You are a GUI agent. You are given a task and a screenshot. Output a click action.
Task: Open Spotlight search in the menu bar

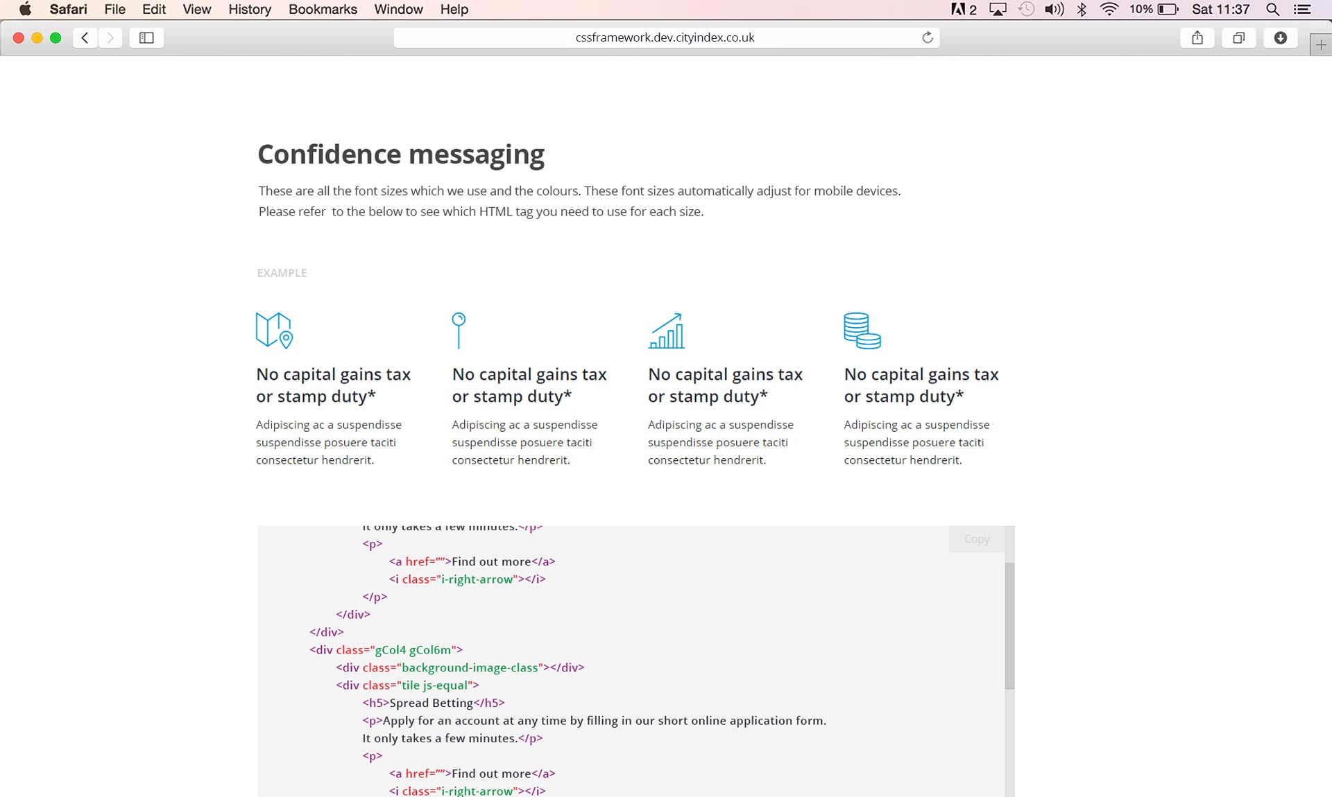(1272, 10)
